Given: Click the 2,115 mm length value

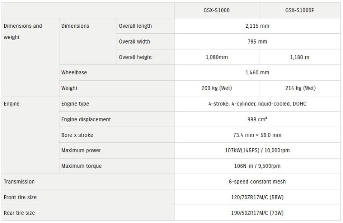Looking at the screenshot, I should click(258, 26).
